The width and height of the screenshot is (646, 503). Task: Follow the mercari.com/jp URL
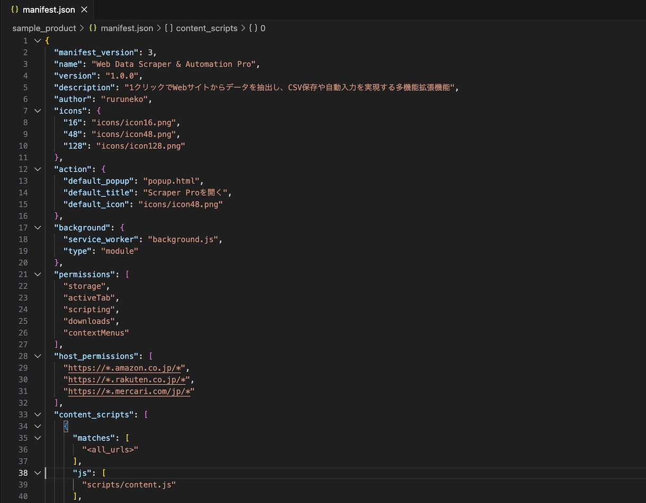(129, 391)
